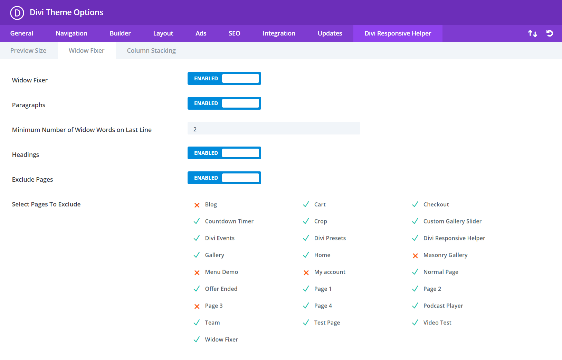Open the Integration tab
This screenshot has height=360, width=562.
point(279,33)
